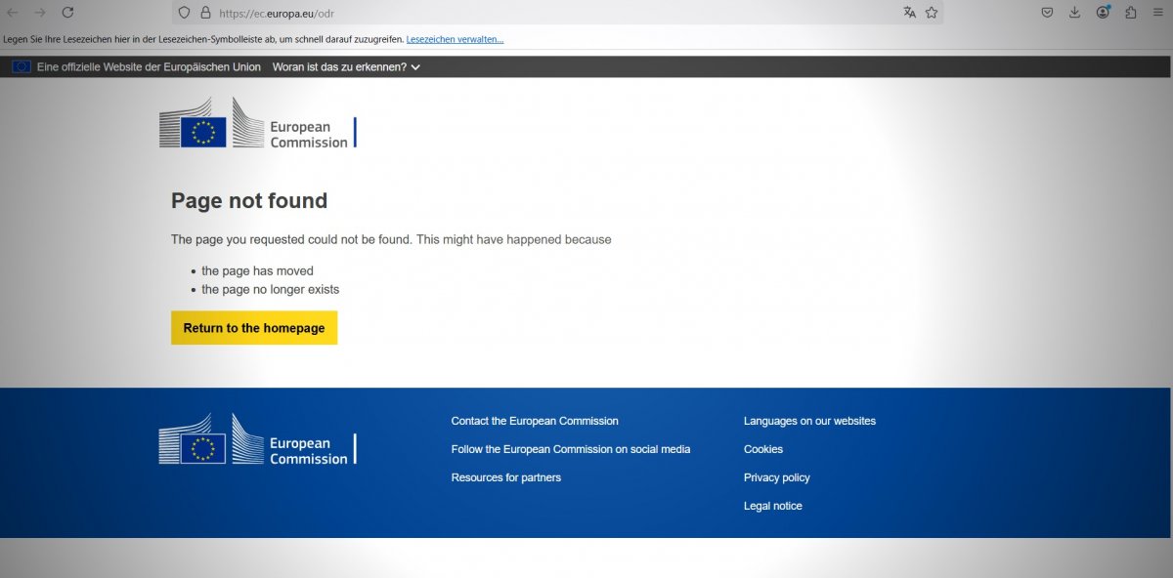Click the address bar URL field
This screenshot has width=1173, height=578.
(x=547, y=13)
